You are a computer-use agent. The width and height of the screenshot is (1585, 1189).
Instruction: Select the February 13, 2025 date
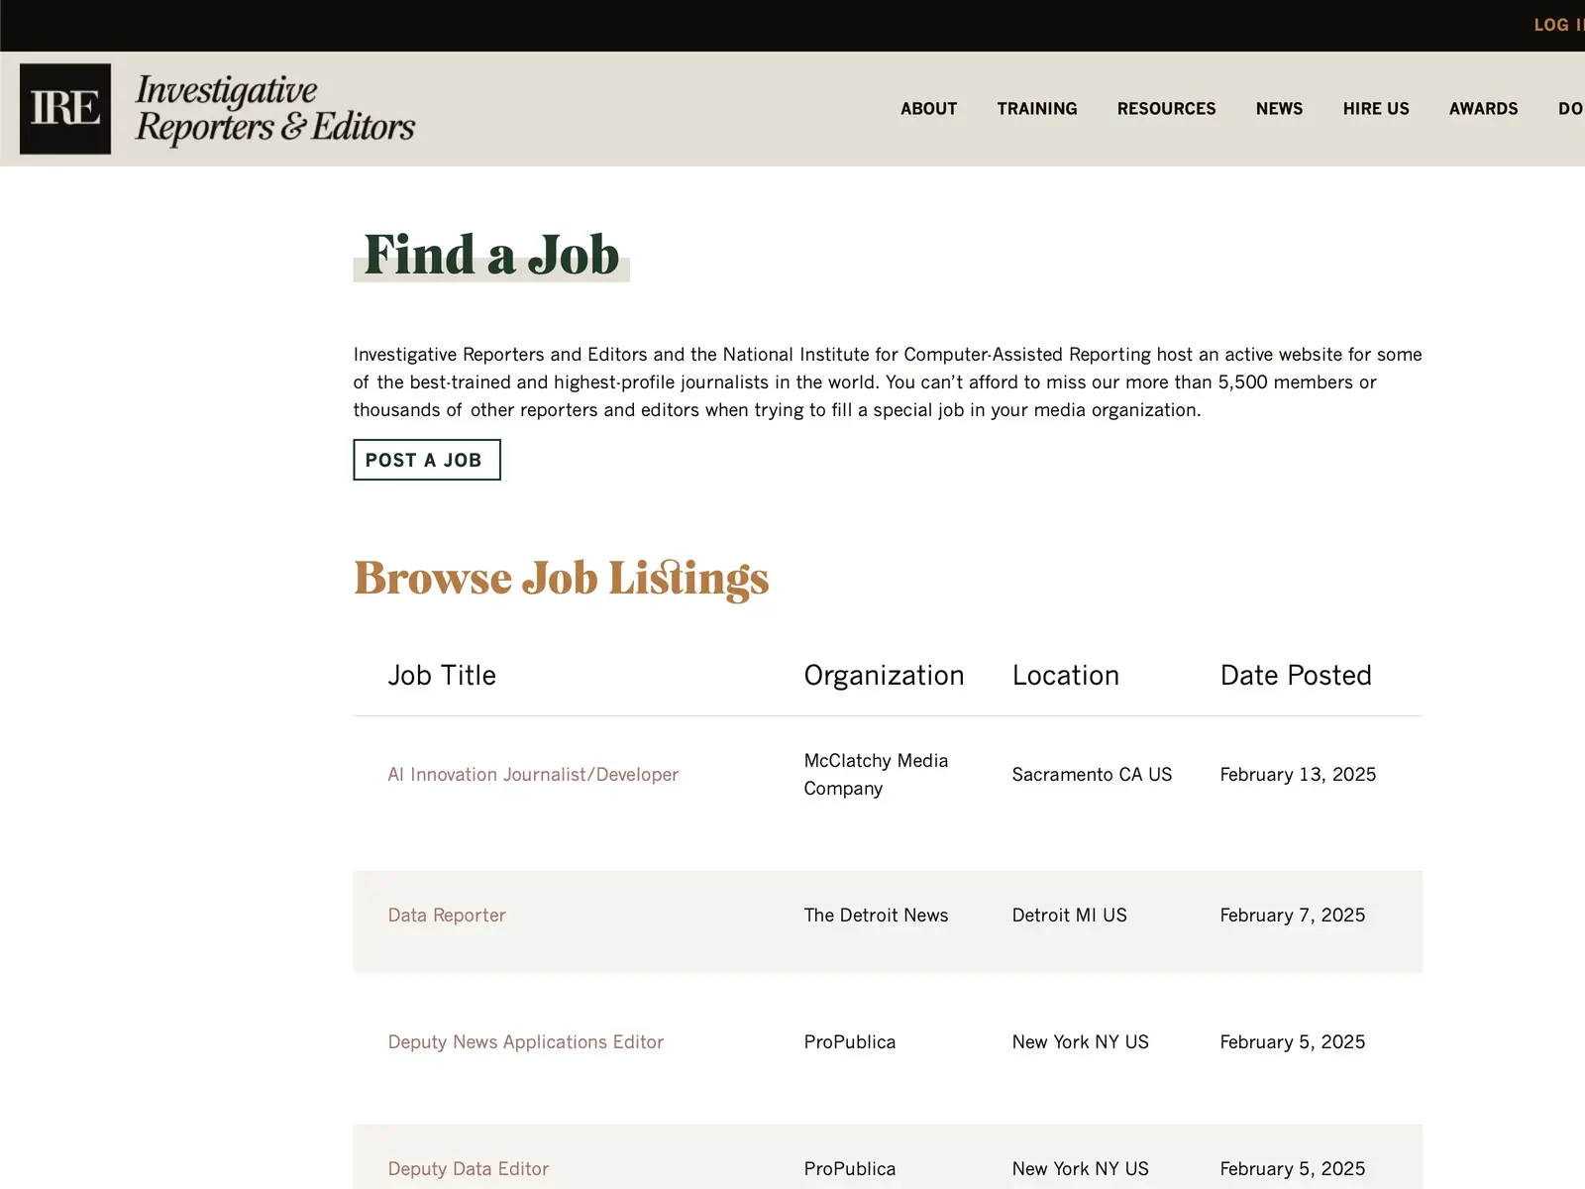click(1298, 775)
